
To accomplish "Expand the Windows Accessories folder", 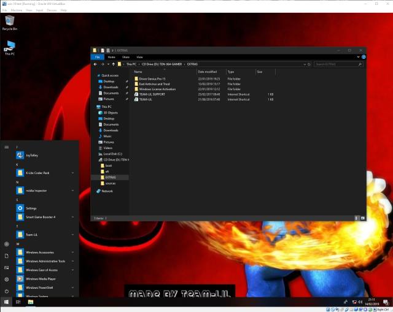I will tap(45, 253).
